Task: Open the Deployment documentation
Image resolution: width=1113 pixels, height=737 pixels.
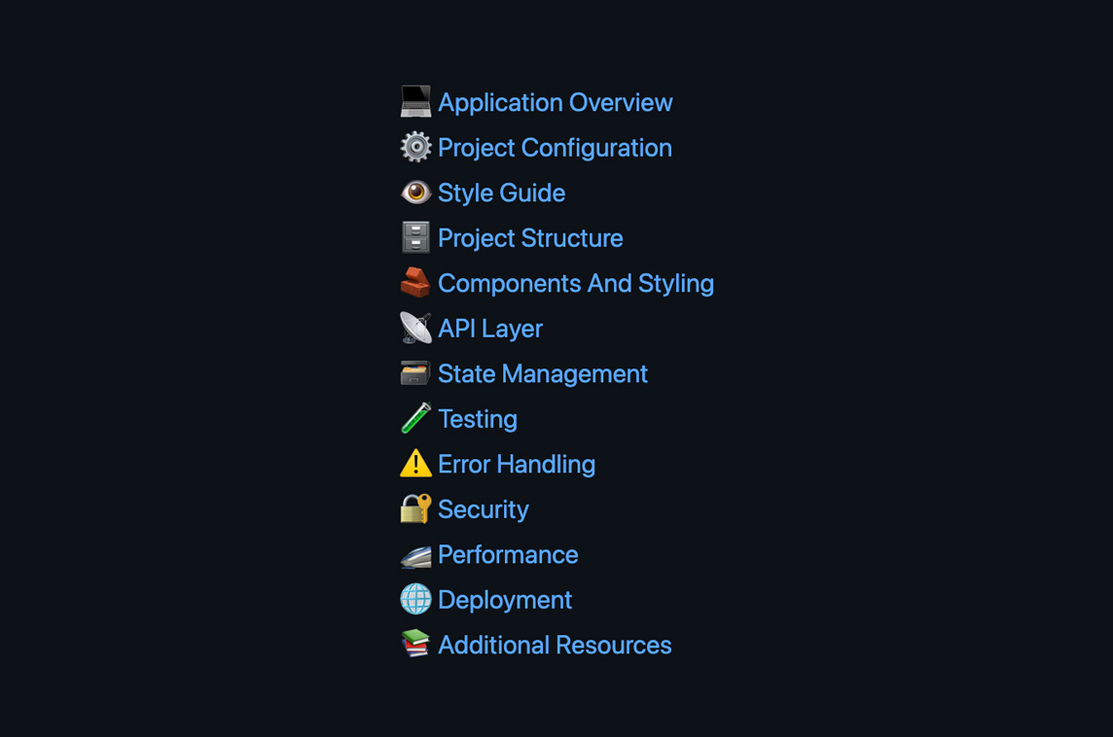Action: tap(504, 600)
